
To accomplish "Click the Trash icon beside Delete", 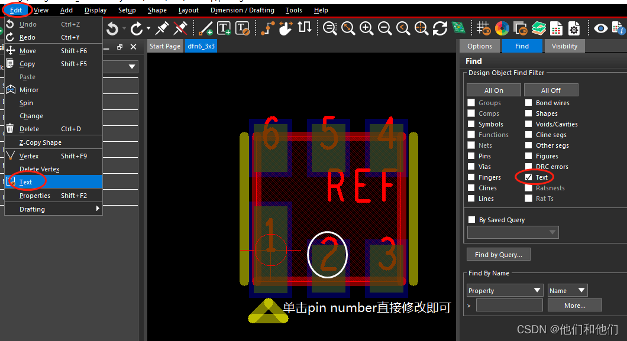I will (x=10, y=129).
